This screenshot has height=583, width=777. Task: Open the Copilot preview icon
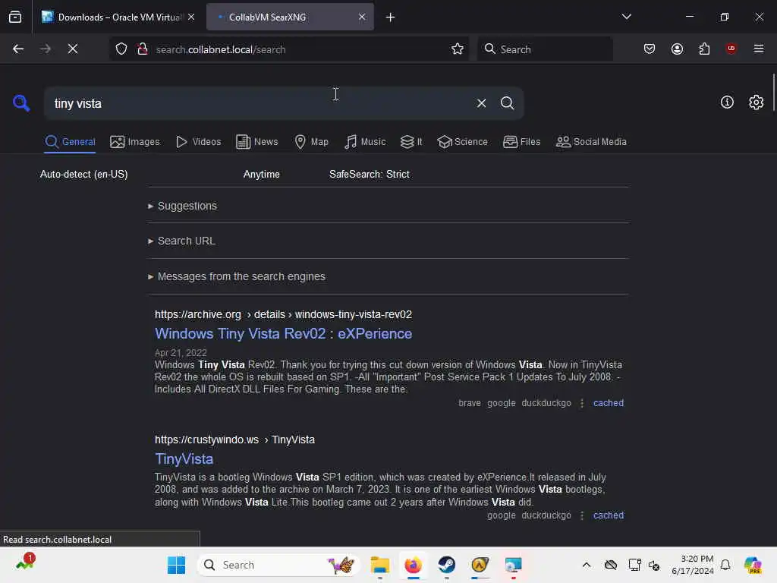(753, 565)
